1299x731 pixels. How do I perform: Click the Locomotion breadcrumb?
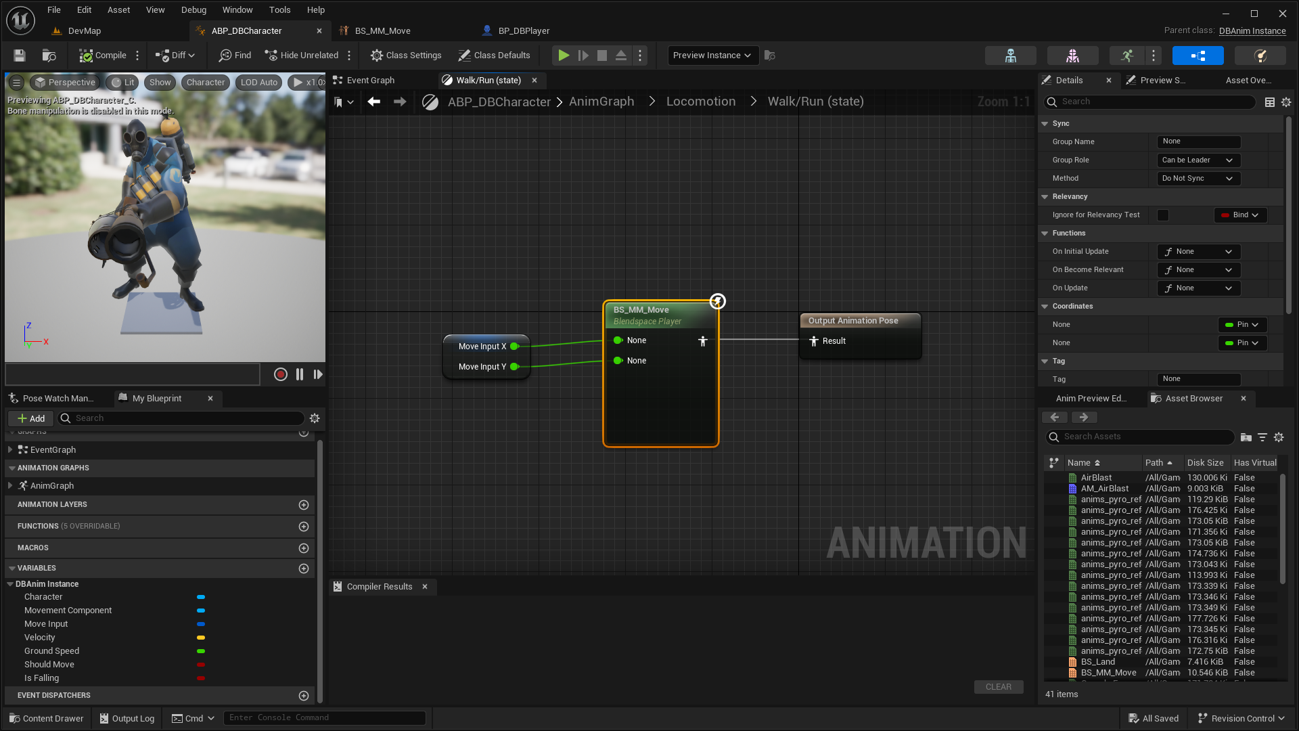[700, 102]
